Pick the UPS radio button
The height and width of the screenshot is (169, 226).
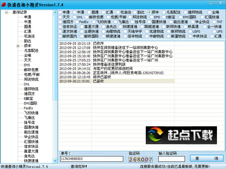[214, 31]
